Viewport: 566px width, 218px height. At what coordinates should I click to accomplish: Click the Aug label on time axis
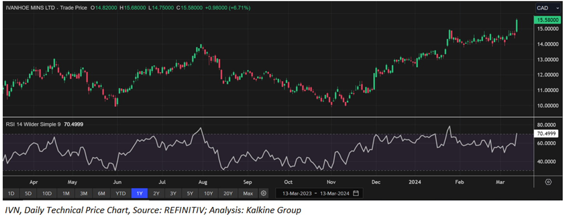[202, 182]
